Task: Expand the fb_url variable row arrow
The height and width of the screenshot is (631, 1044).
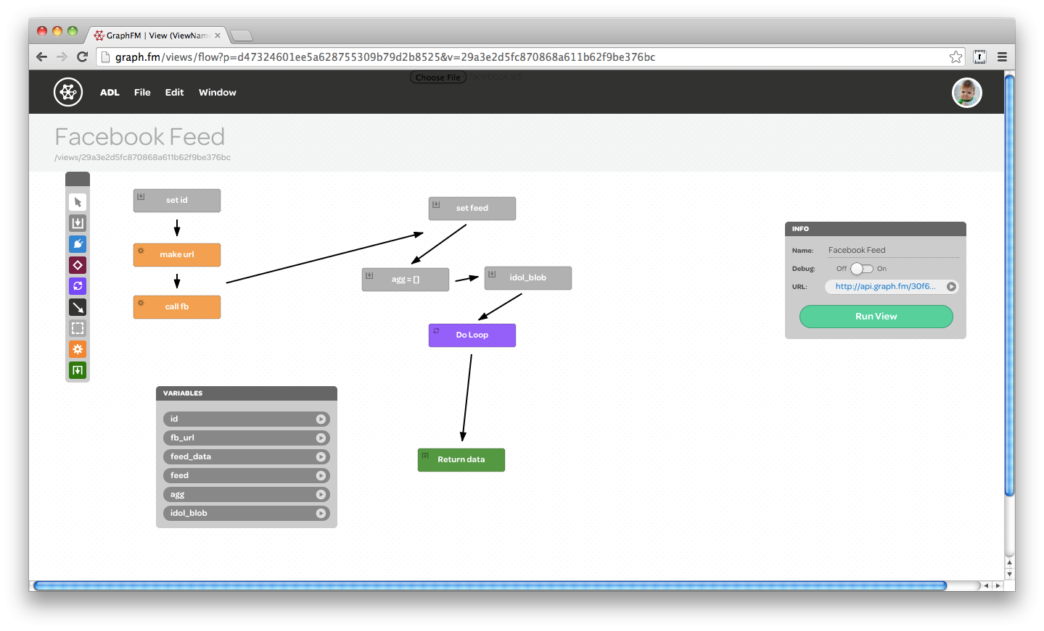Action: click(321, 438)
